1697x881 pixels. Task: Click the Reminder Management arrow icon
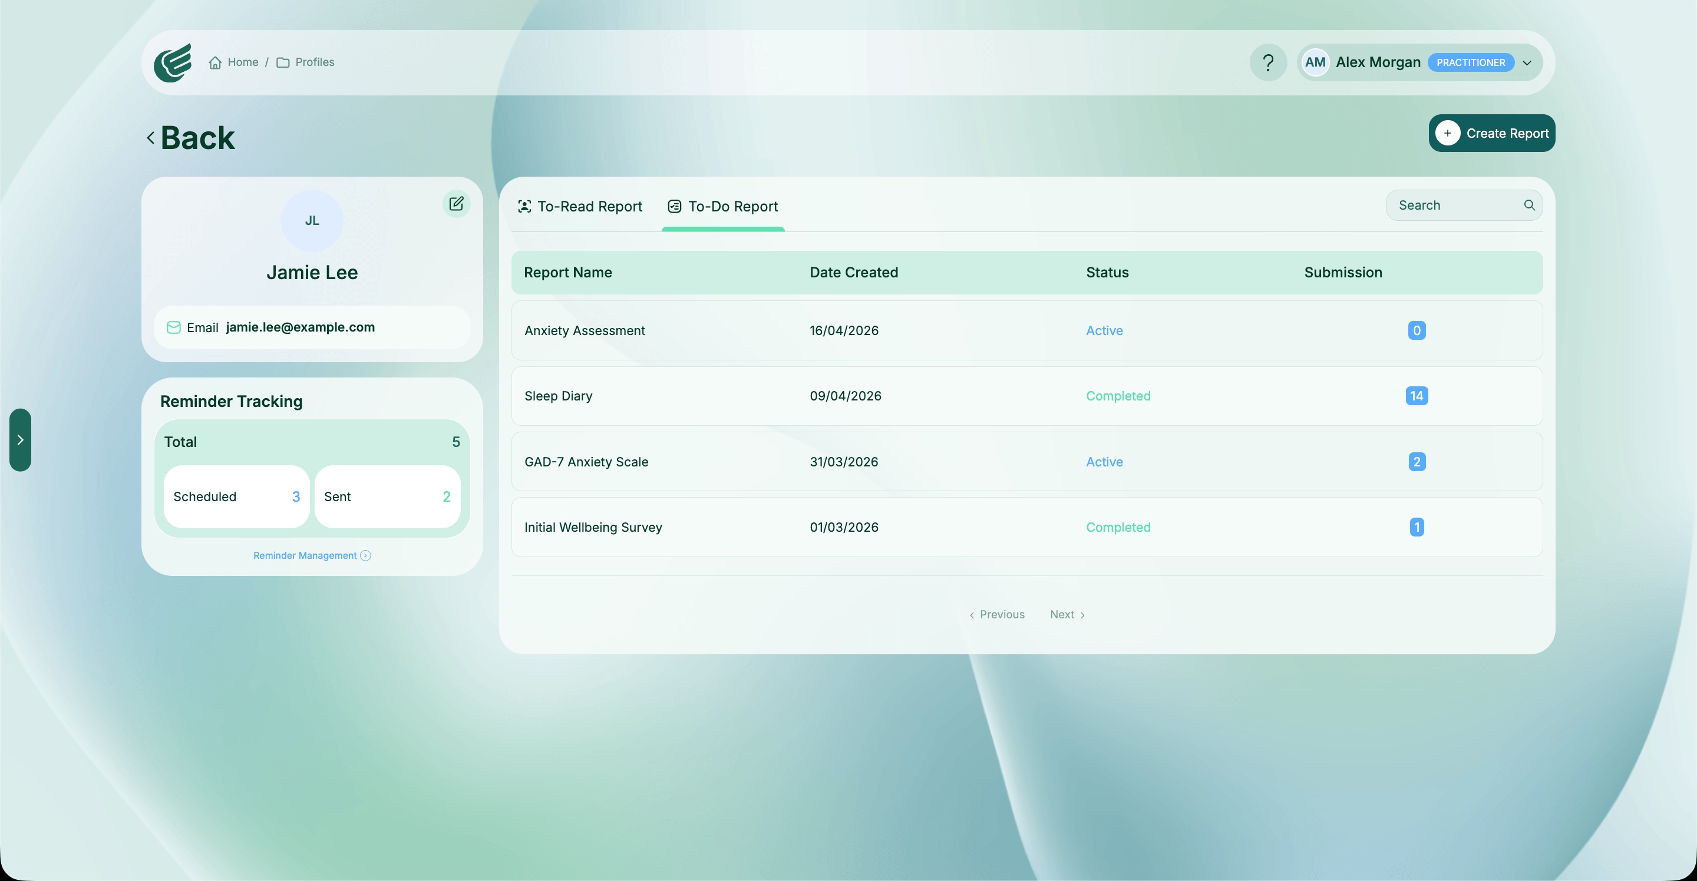click(x=365, y=556)
